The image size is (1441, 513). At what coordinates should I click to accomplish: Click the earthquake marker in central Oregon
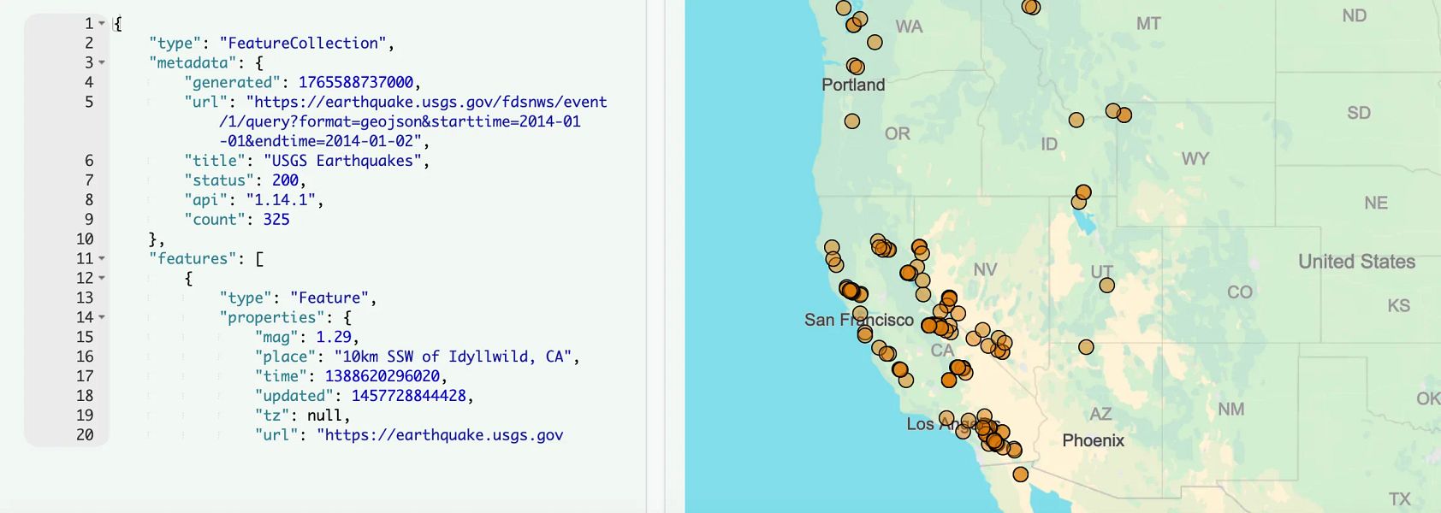click(851, 121)
